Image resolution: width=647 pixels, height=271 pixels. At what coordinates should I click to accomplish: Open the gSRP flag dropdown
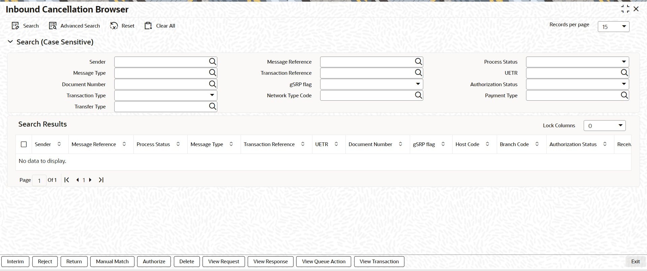(x=371, y=84)
